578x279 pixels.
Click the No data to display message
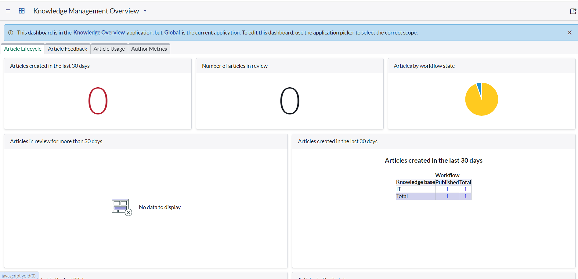160,207
